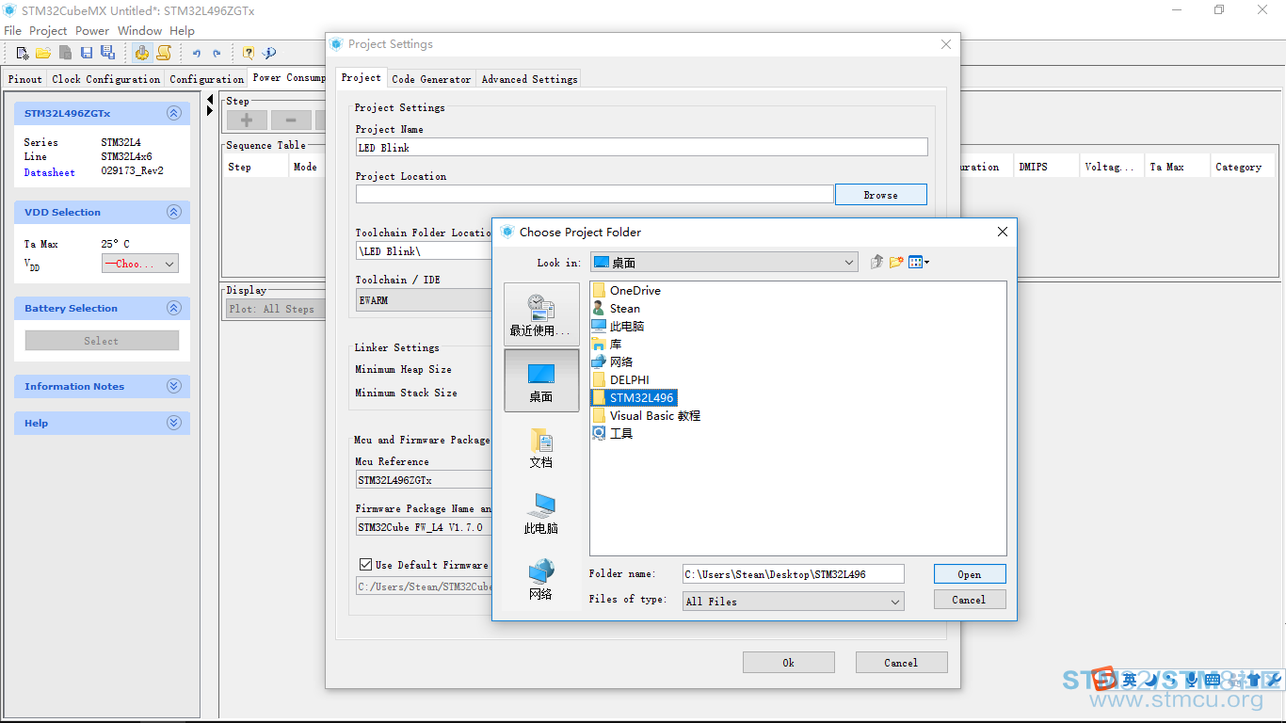Switch to the Clock Configuration tab
The image size is (1286, 723).
coord(106,79)
